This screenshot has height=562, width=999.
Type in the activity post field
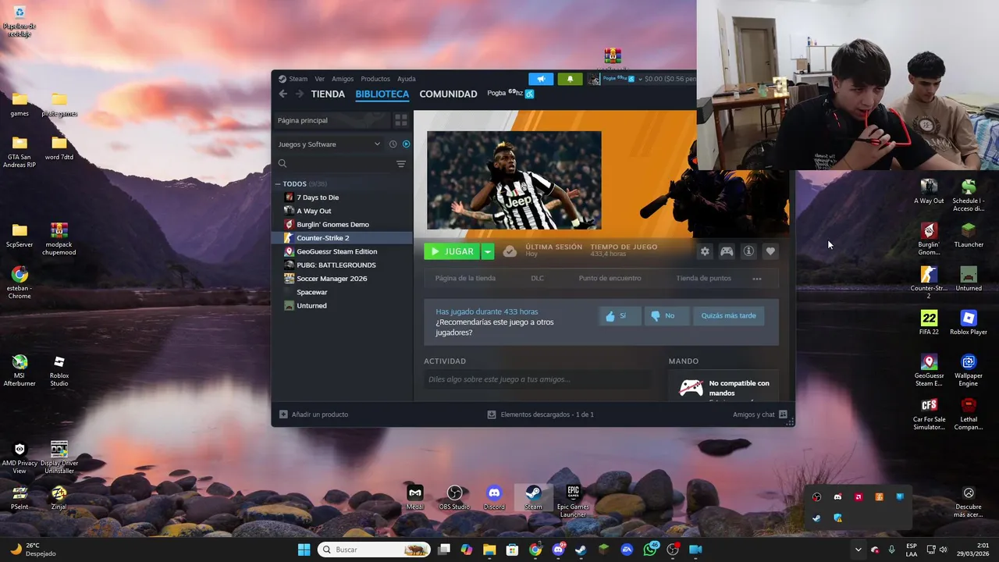coord(537,379)
